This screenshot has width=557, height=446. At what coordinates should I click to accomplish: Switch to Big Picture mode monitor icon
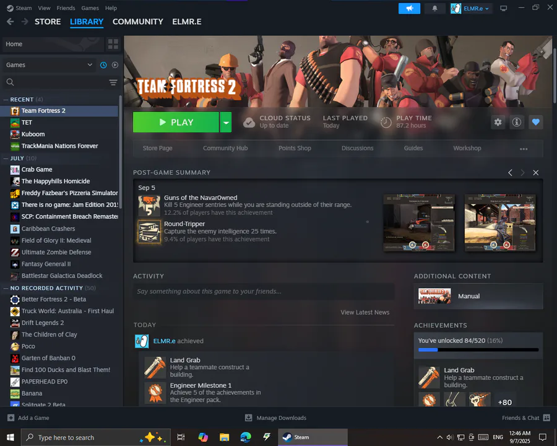tap(503, 9)
